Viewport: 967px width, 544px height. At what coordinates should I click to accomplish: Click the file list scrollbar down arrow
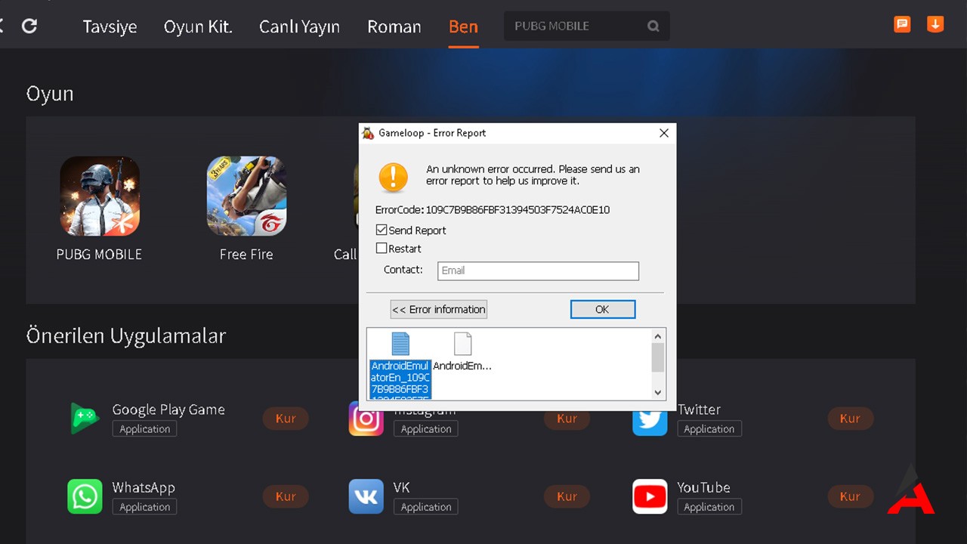(x=657, y=392)
